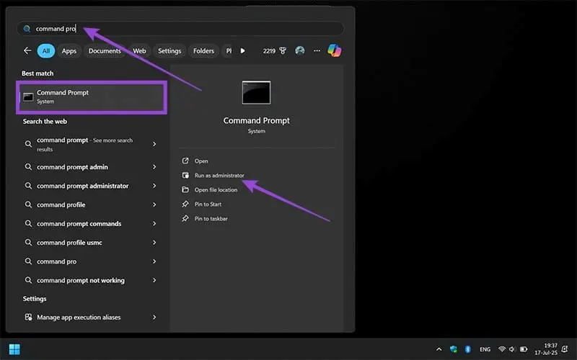
Task: Click the pin icon beside Pin to taskbar
Action: tap(185, 218)
